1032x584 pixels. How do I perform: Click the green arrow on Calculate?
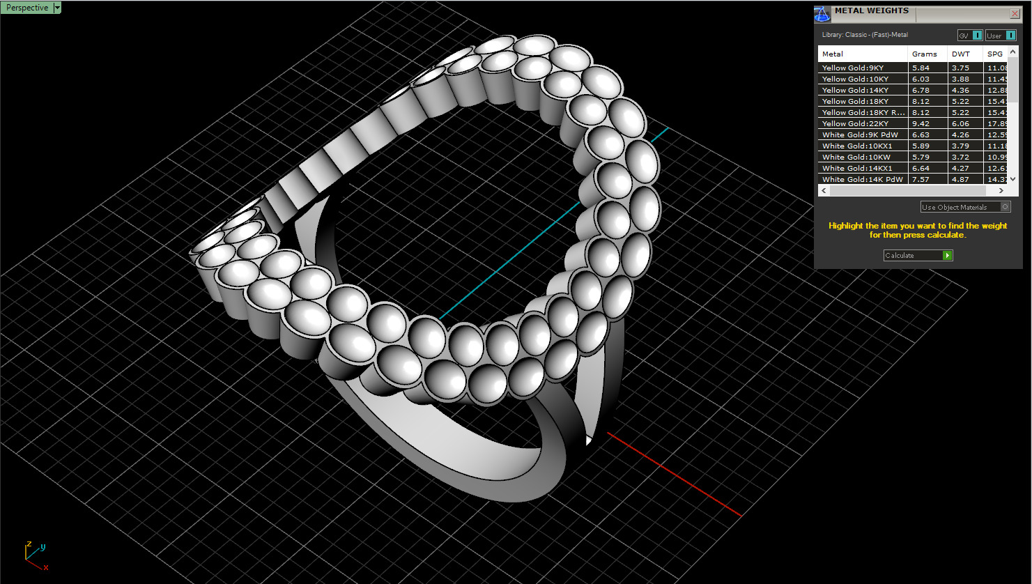coord(947,256)
